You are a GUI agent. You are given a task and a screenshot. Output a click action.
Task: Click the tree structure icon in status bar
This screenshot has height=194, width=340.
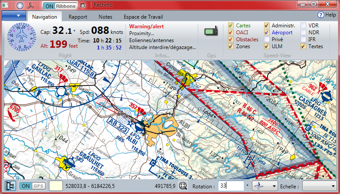click(10, 186)
